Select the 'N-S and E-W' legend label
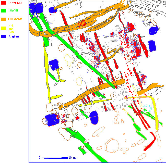The height and width of the screenshot is (163, 166). coord(11,29)
